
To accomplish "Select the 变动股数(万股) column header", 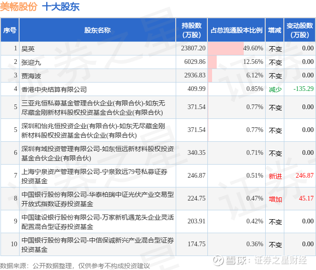I will pos(300,30).
